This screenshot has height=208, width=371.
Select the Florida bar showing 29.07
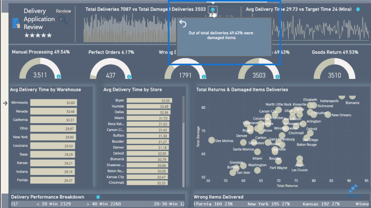pos(52,180)
